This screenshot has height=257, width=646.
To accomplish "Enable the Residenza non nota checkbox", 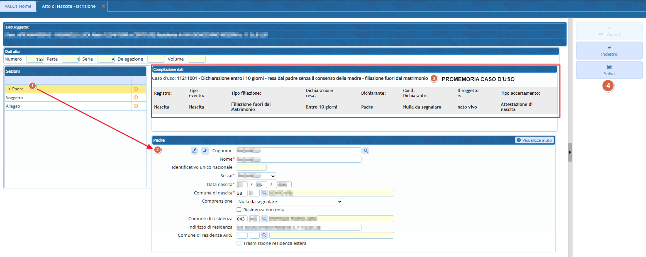I will pyautogui.click(x=239, y=210).
